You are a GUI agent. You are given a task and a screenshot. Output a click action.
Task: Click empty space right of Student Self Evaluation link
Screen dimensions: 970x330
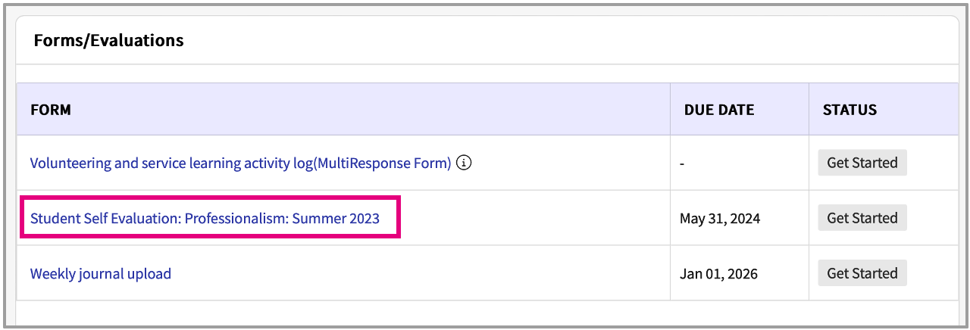coord(530,218)
